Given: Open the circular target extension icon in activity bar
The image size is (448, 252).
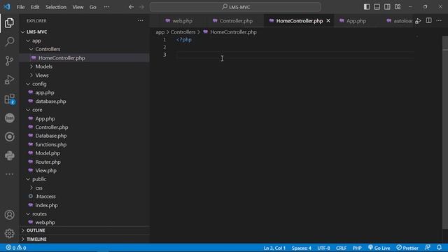Looking at the screenshot, I should (9, 136).
